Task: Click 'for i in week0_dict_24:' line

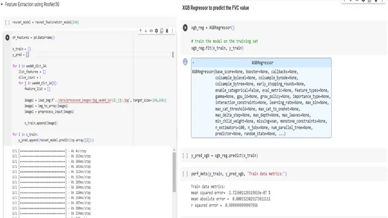Action: (x=30, y=66)
